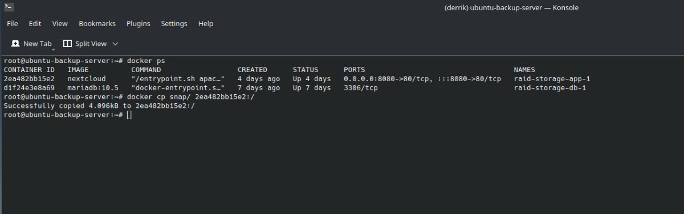Click the Split View button label
This screenshot has height=214, width=684.
91,44
